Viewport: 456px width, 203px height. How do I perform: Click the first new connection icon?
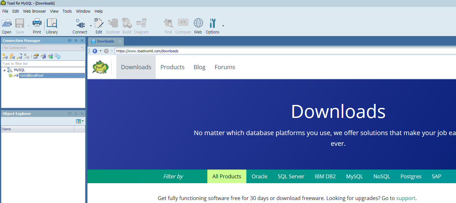5,57
